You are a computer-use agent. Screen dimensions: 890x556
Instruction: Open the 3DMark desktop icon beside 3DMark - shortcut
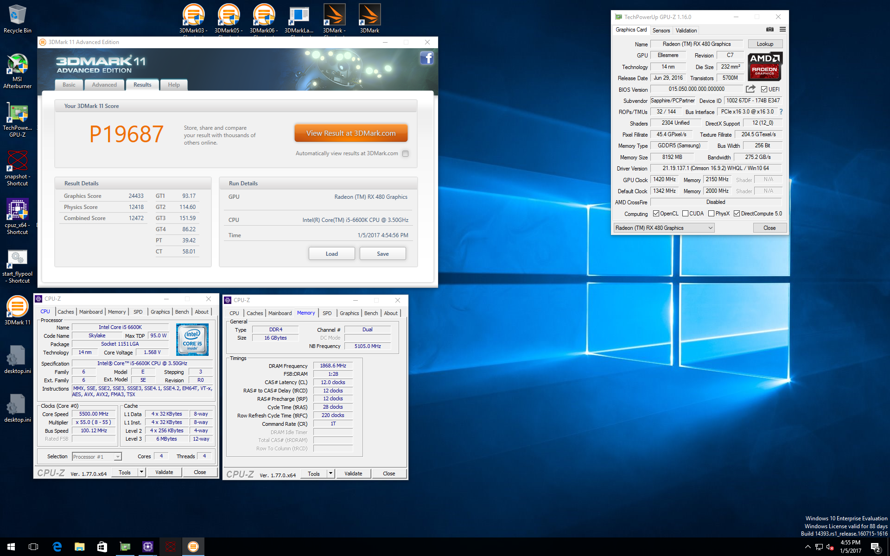click(369, 19)
